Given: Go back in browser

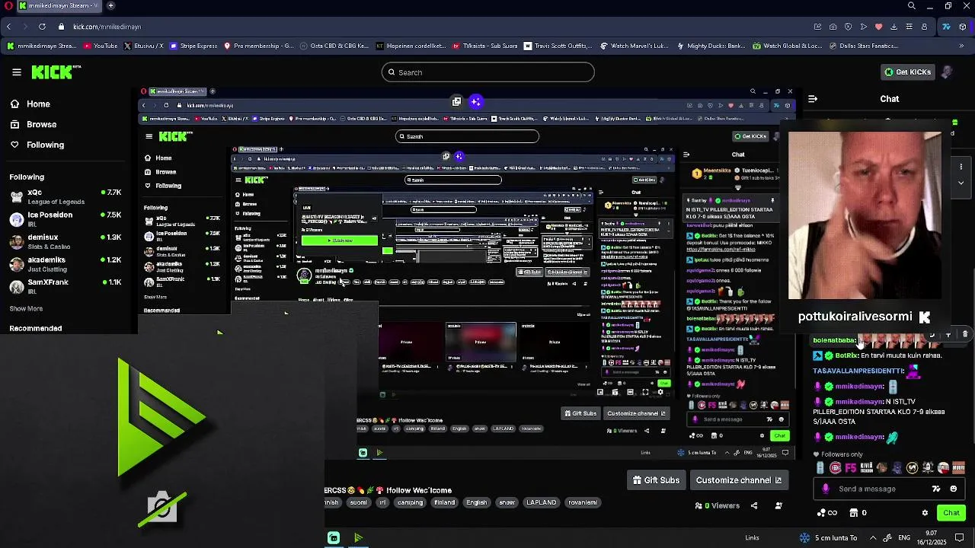Looking at the screenshot, I should 8,27.
